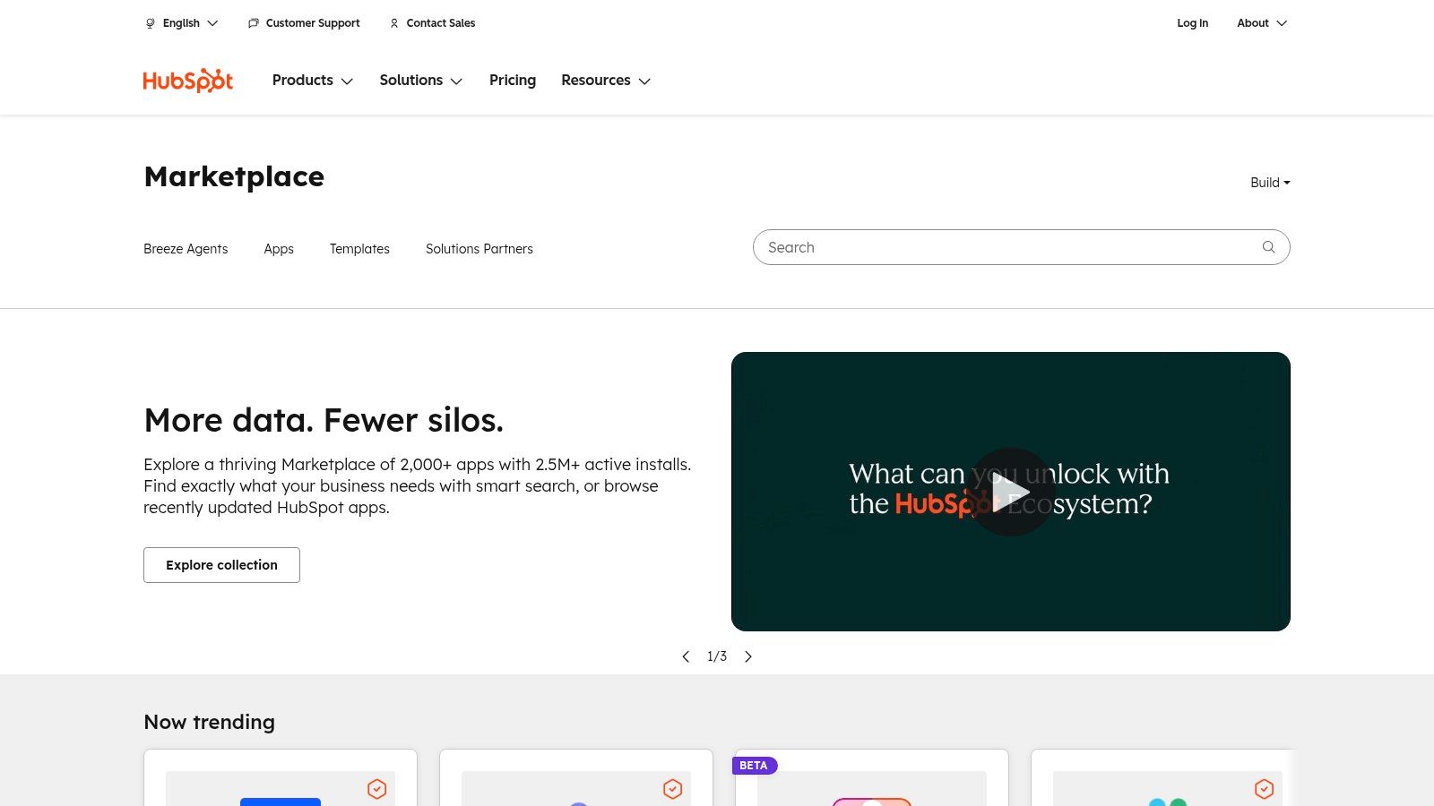
Task: Click the Log In link
Action: 1193,22
